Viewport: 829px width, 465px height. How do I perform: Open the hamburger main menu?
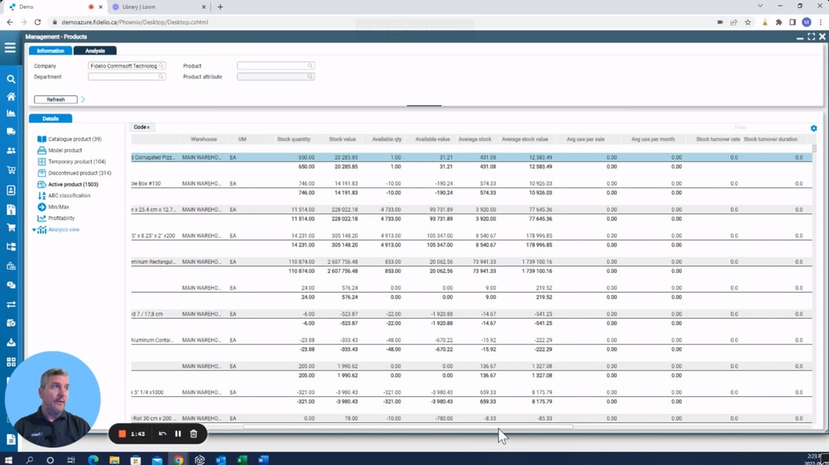point(10,47)
